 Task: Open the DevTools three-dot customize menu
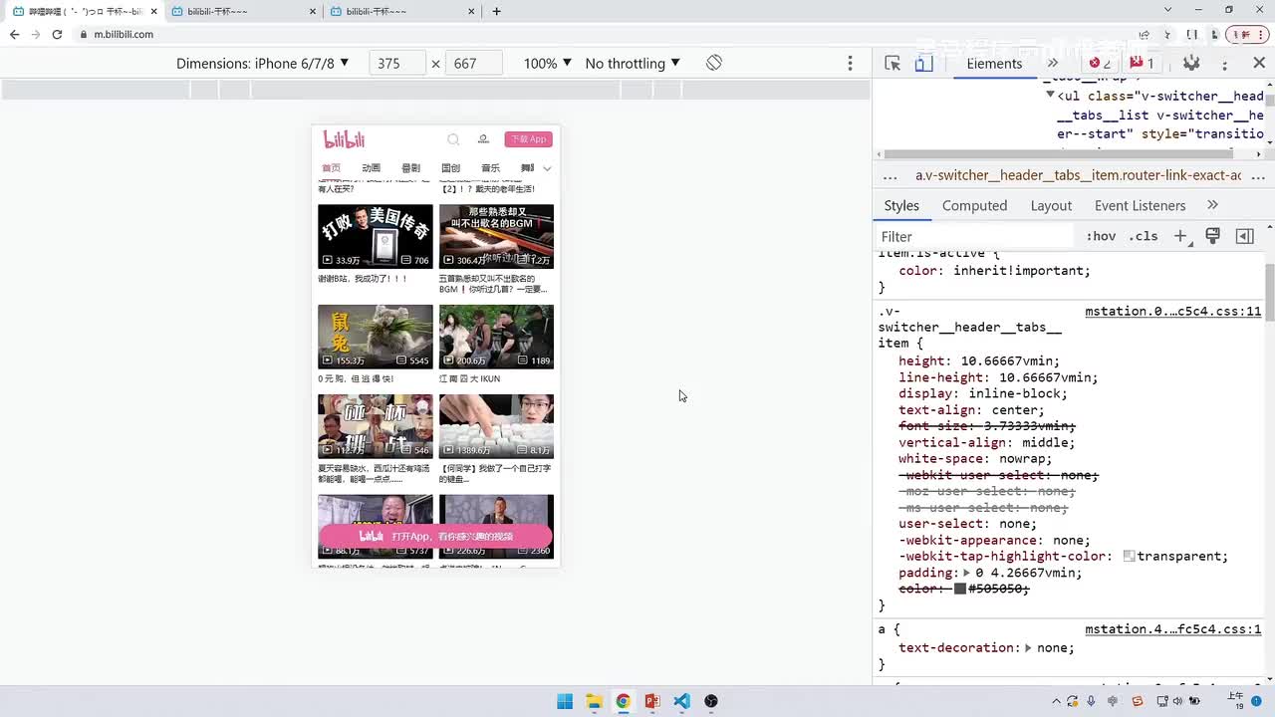(1224, 63)
